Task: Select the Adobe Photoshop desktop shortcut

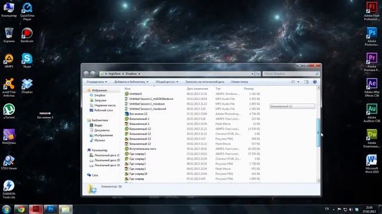Action: pyautogui.click(x=372, y=37)
